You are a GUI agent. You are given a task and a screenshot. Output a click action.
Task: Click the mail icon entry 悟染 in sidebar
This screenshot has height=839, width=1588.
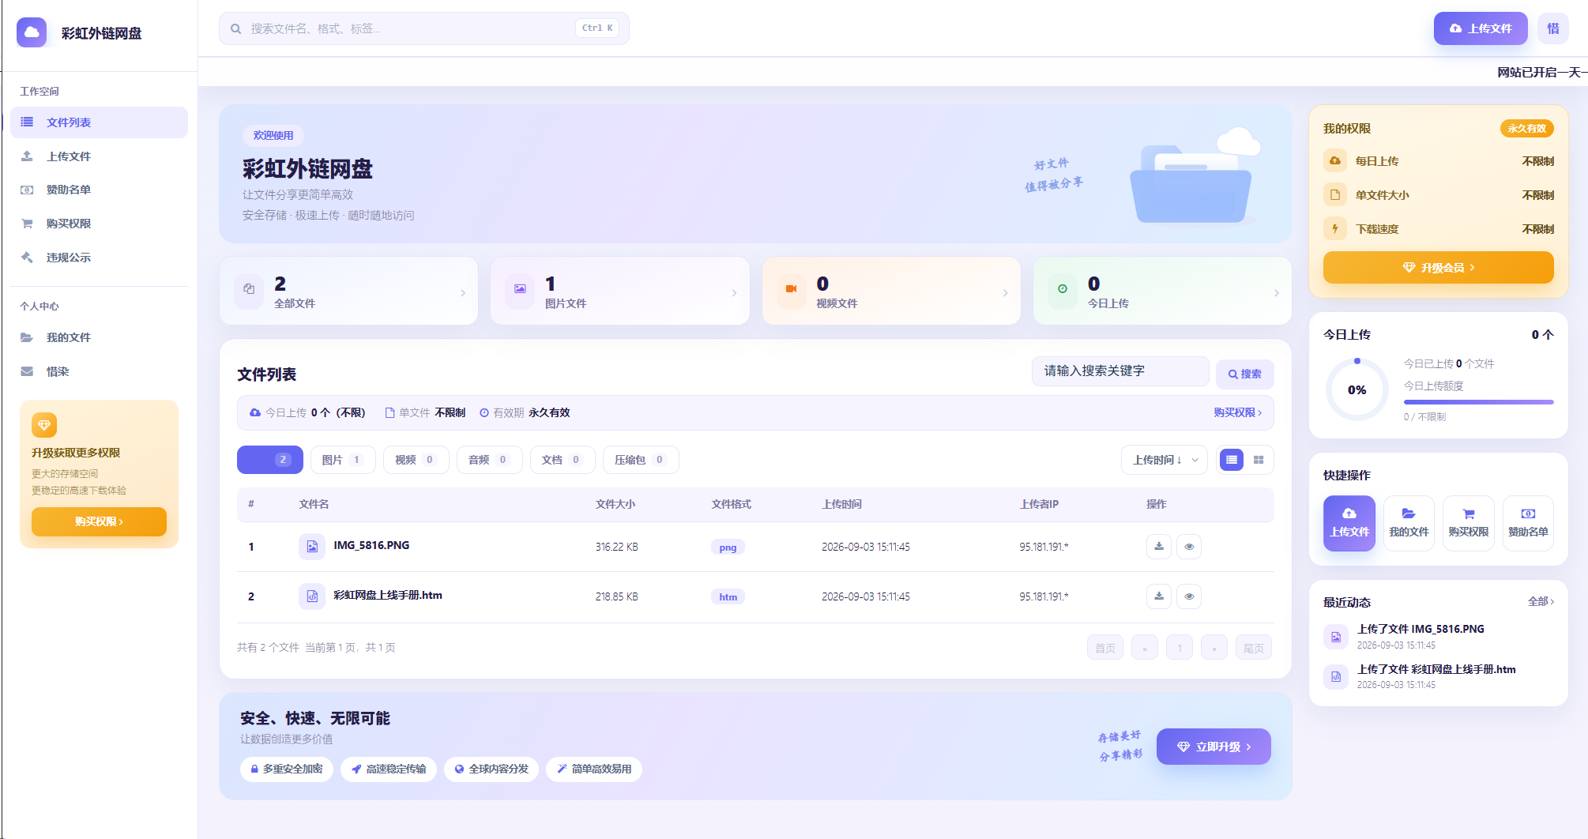click(99, 371)
